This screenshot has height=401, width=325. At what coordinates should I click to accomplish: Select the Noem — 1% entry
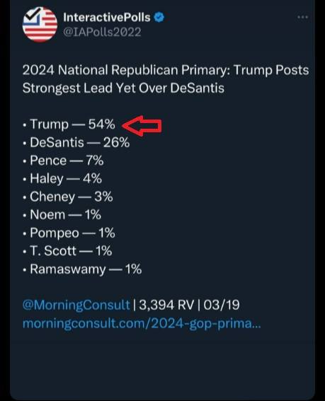click(62, 214)
